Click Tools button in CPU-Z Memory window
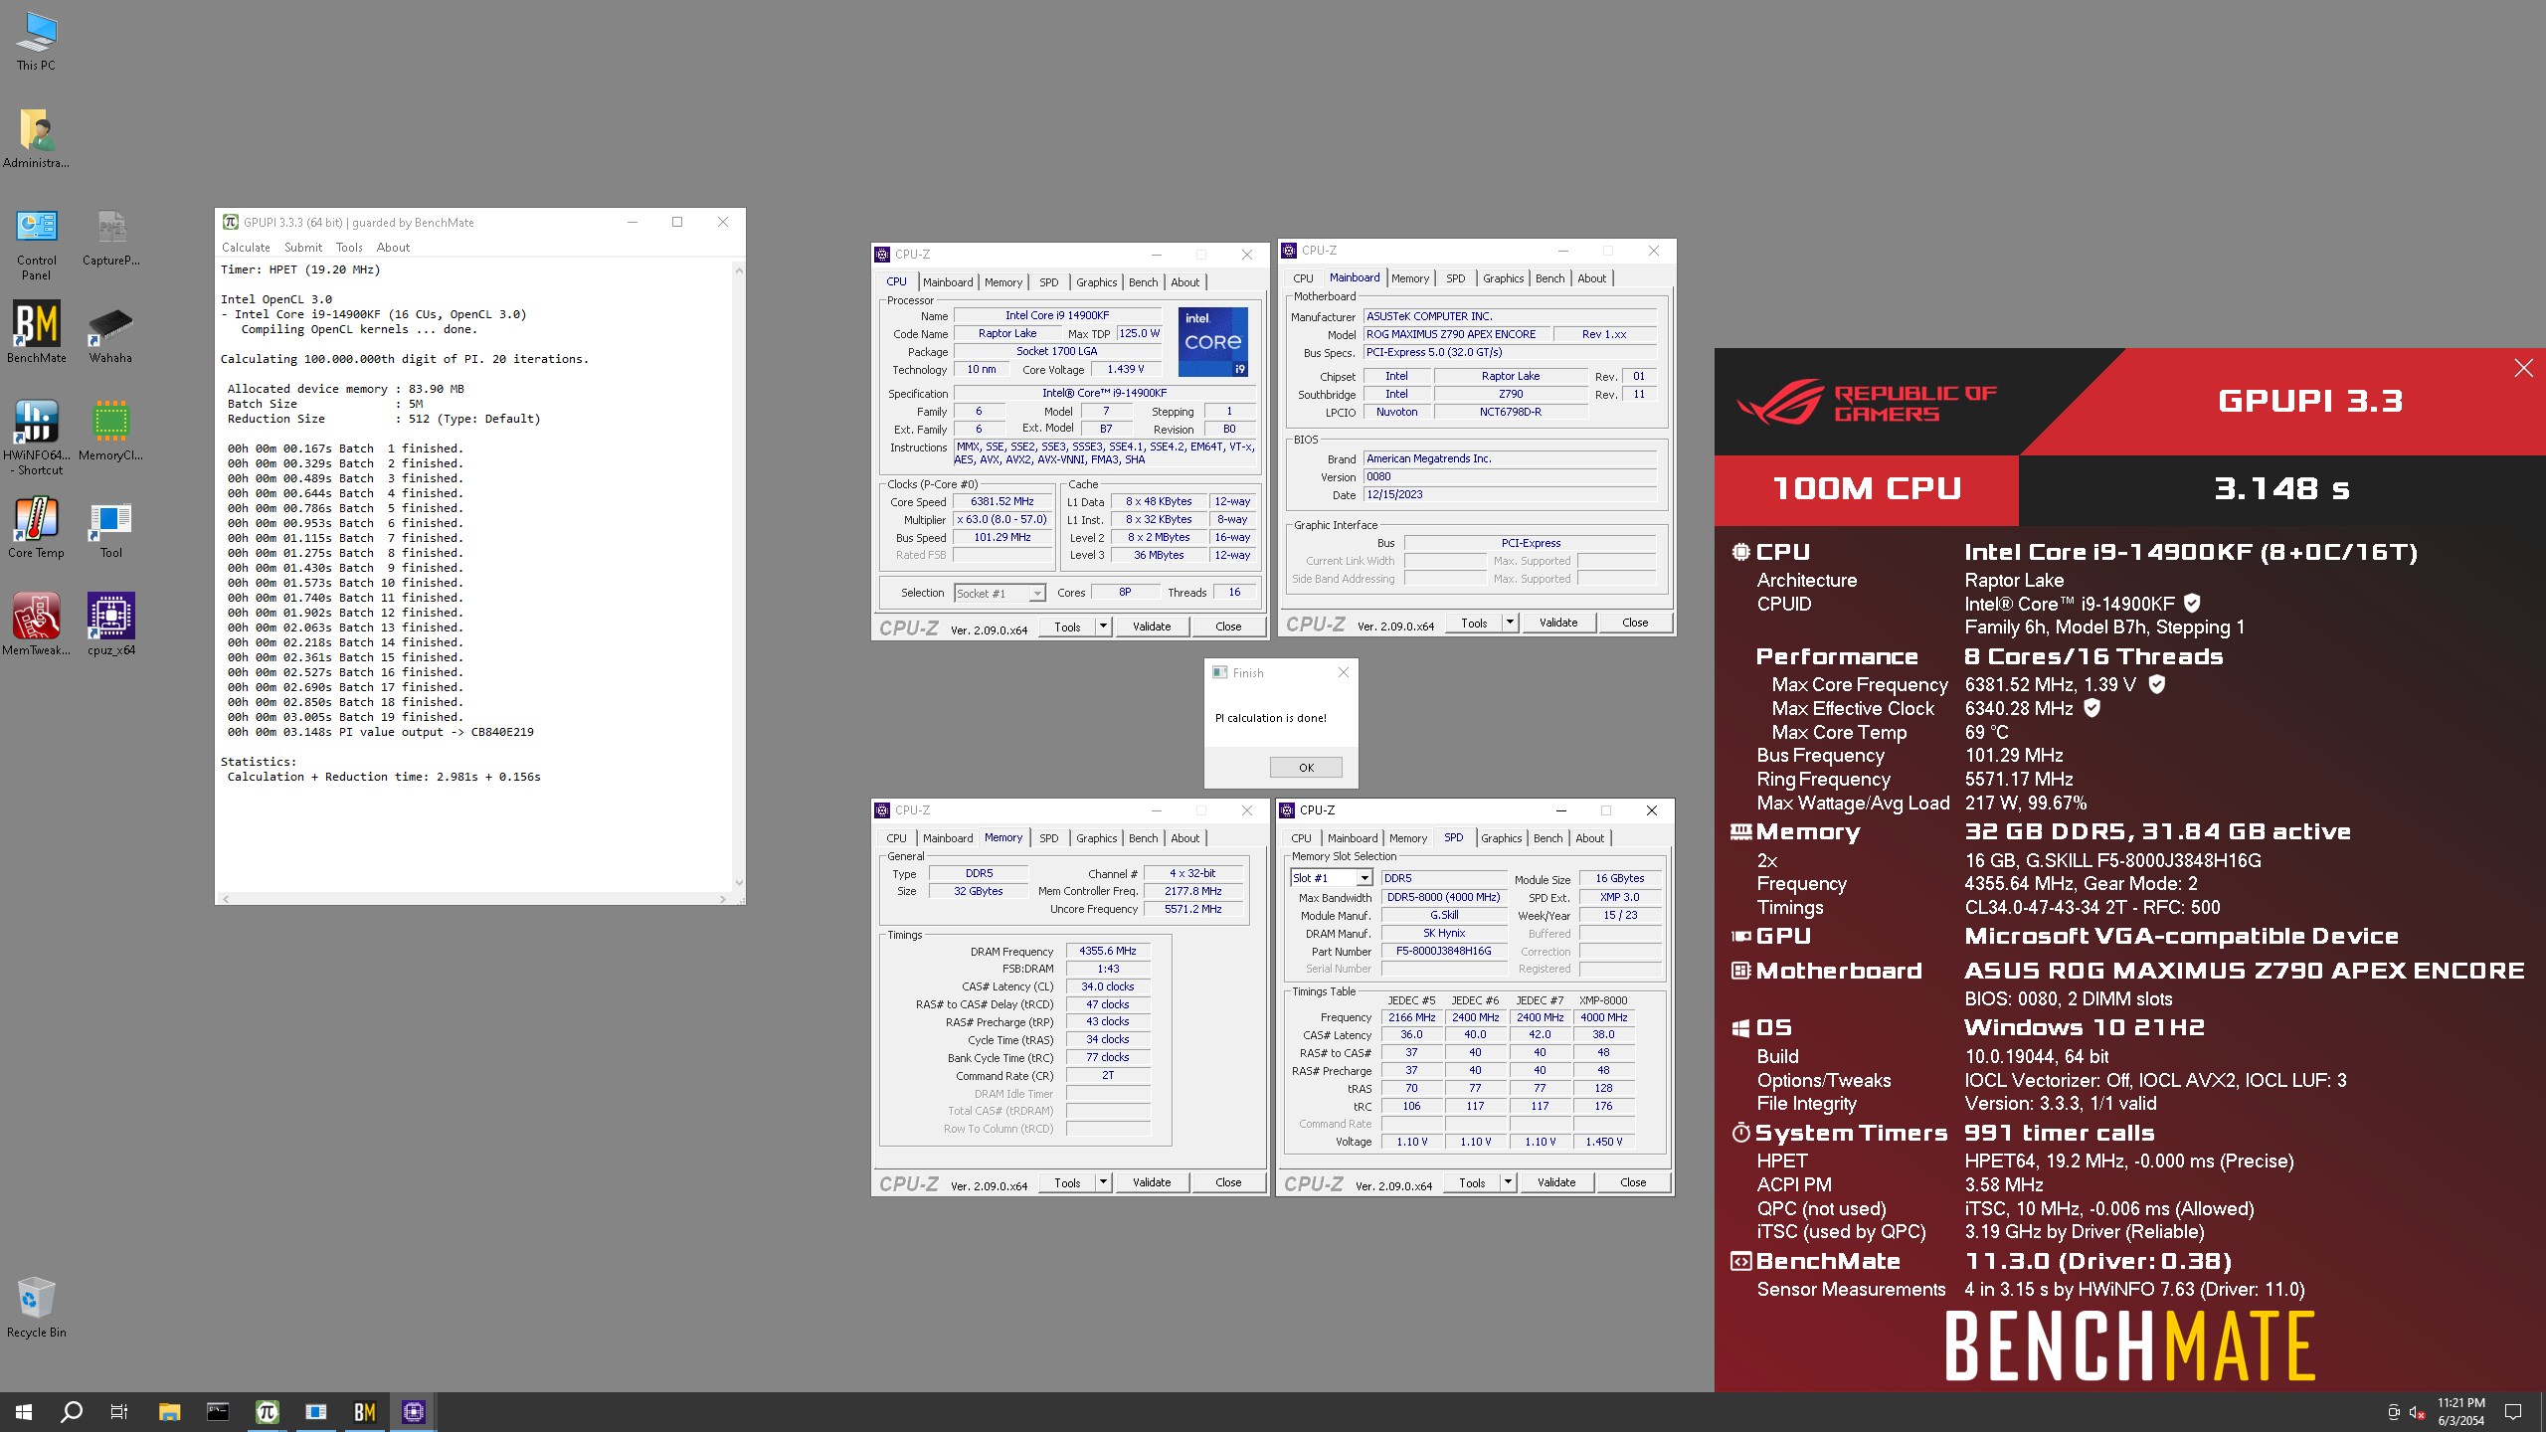The image size is (2546, 1432). point(1067,1182)
